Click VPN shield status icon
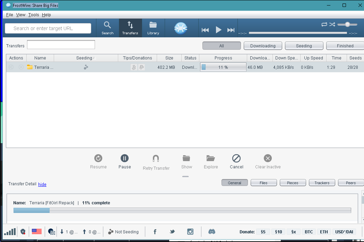 tap(23, 232)
